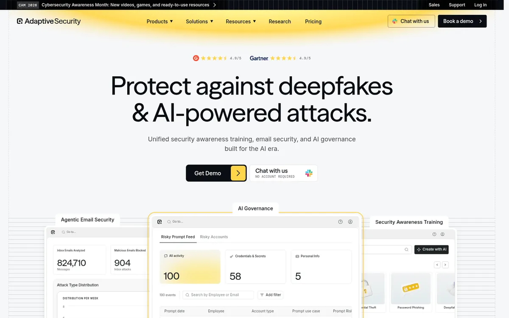This screenshot has width=509, height=318.
Task: Click logo icon in Agentic Email Security panel
Action: click(53, 232)
